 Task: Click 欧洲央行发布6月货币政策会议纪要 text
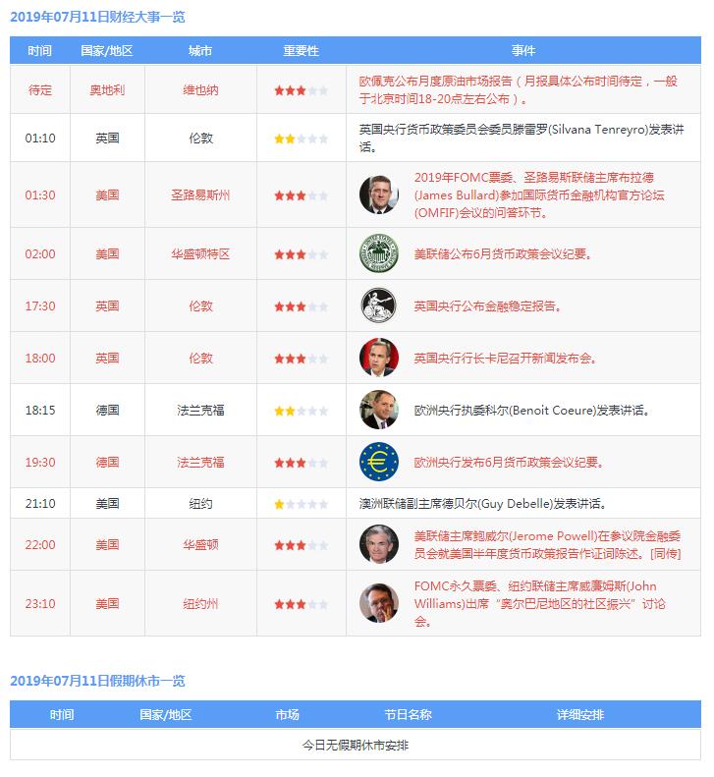tap(509, 463)
